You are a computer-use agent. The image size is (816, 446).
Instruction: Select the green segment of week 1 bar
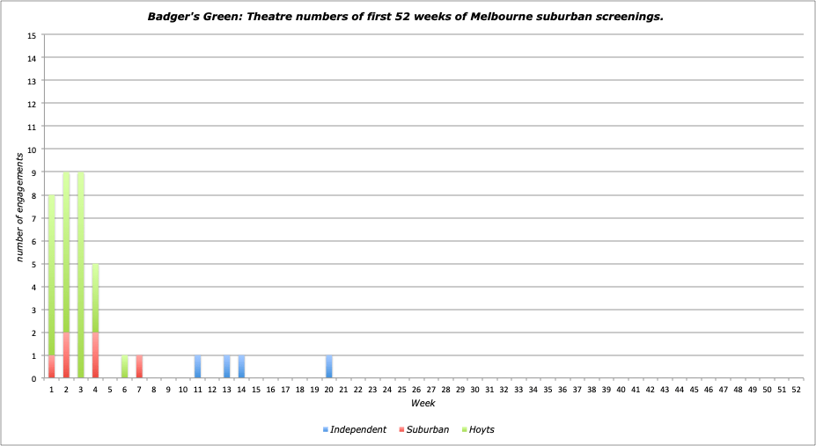click(52, 274)
